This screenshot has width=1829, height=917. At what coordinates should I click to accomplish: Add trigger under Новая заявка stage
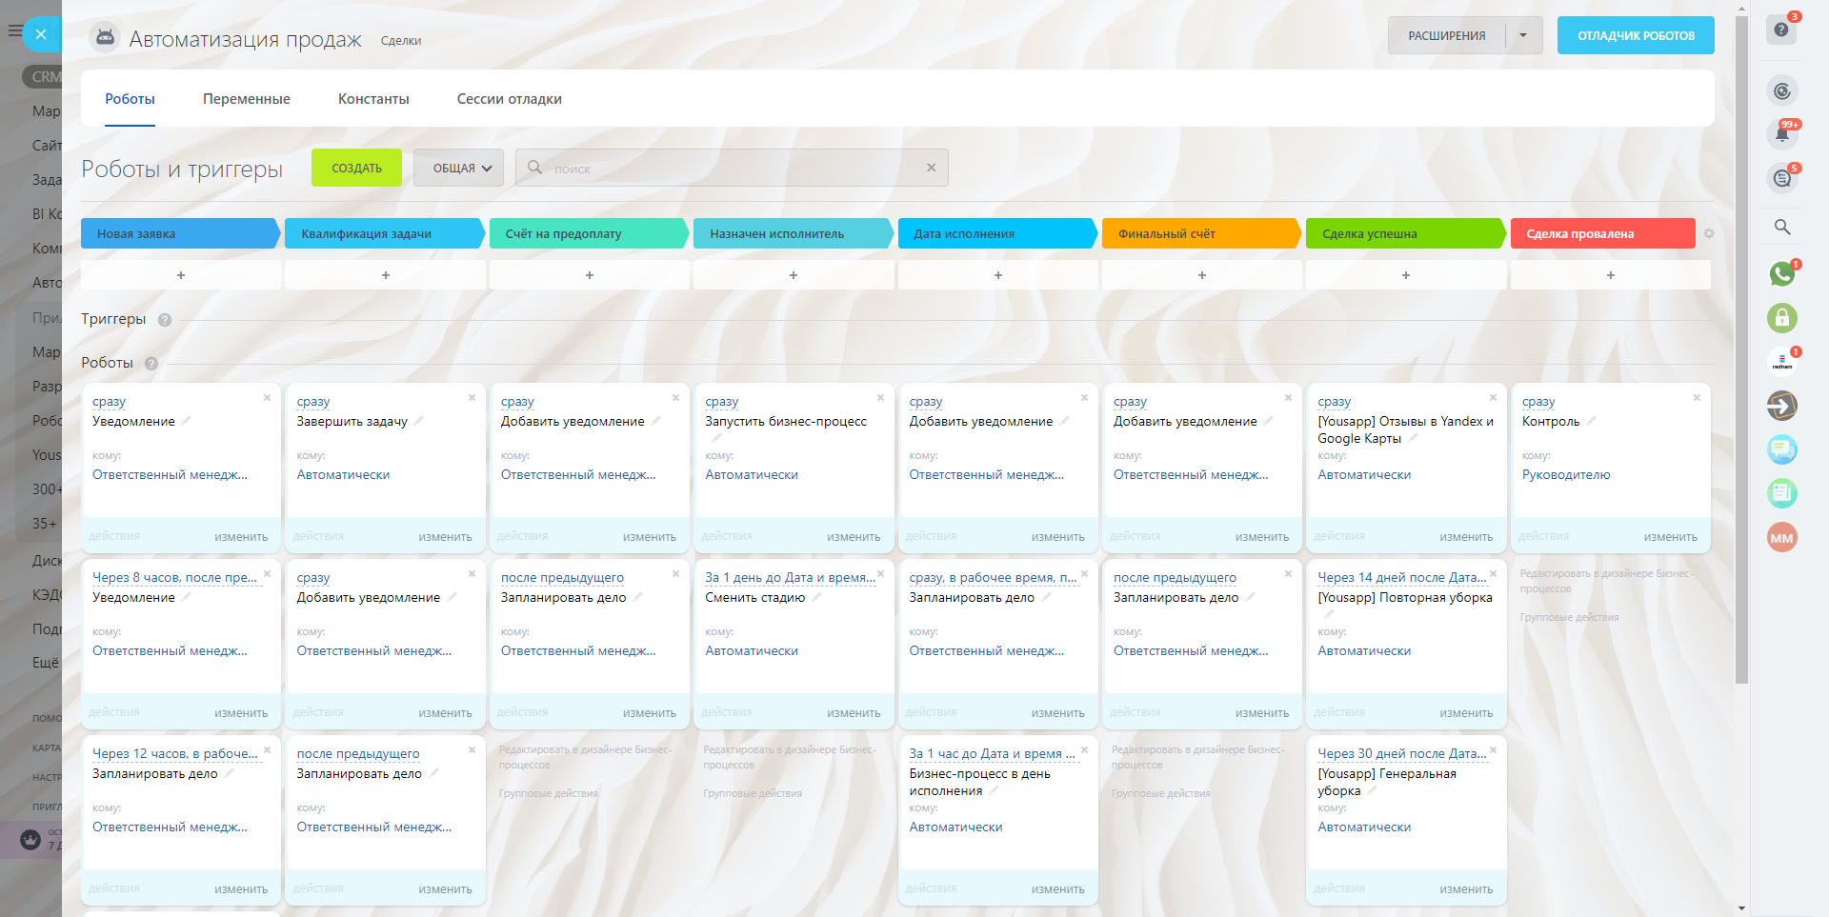point(181,275)
